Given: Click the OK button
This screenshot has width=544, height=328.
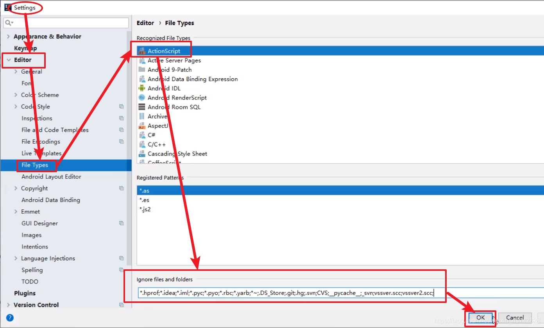Looking at the screenshot, I should pos(481,317).
